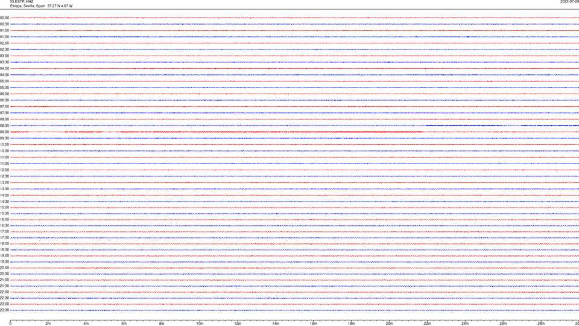The image size is (579, 326).
Task: Click the 08:00 time row label
Action: (4, 120)
